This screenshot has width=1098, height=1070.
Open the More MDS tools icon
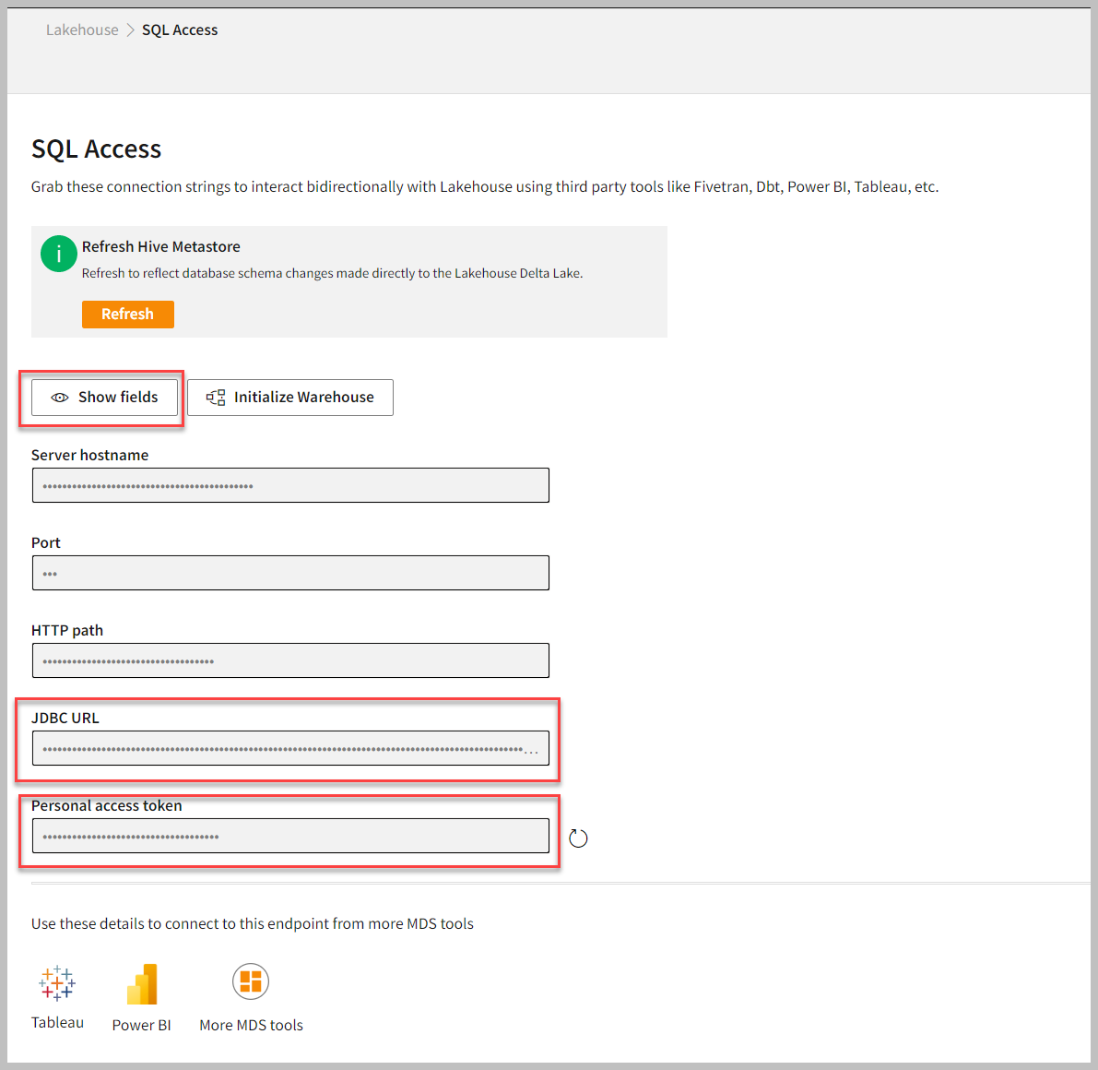251,981
